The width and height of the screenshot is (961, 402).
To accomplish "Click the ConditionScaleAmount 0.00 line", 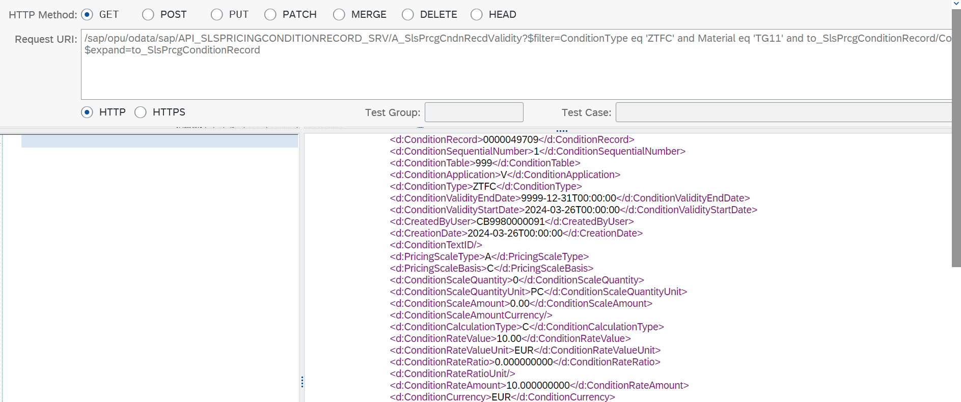I will tap(521, 303).
